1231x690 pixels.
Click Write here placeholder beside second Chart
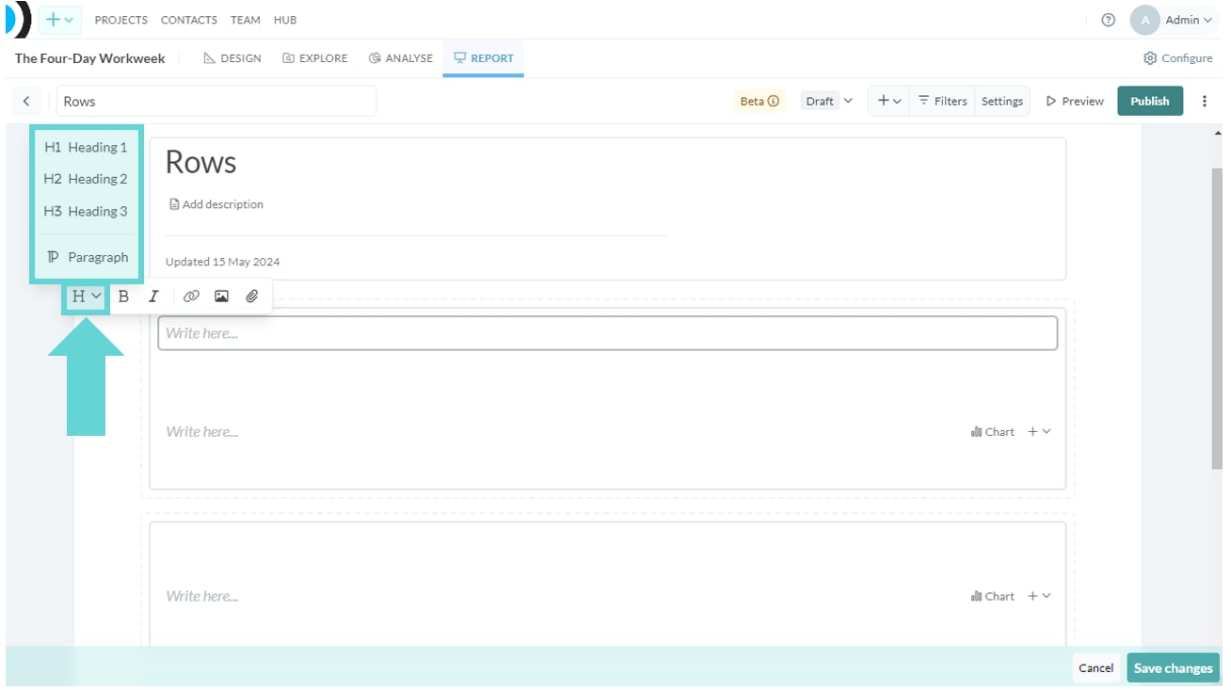201,596
